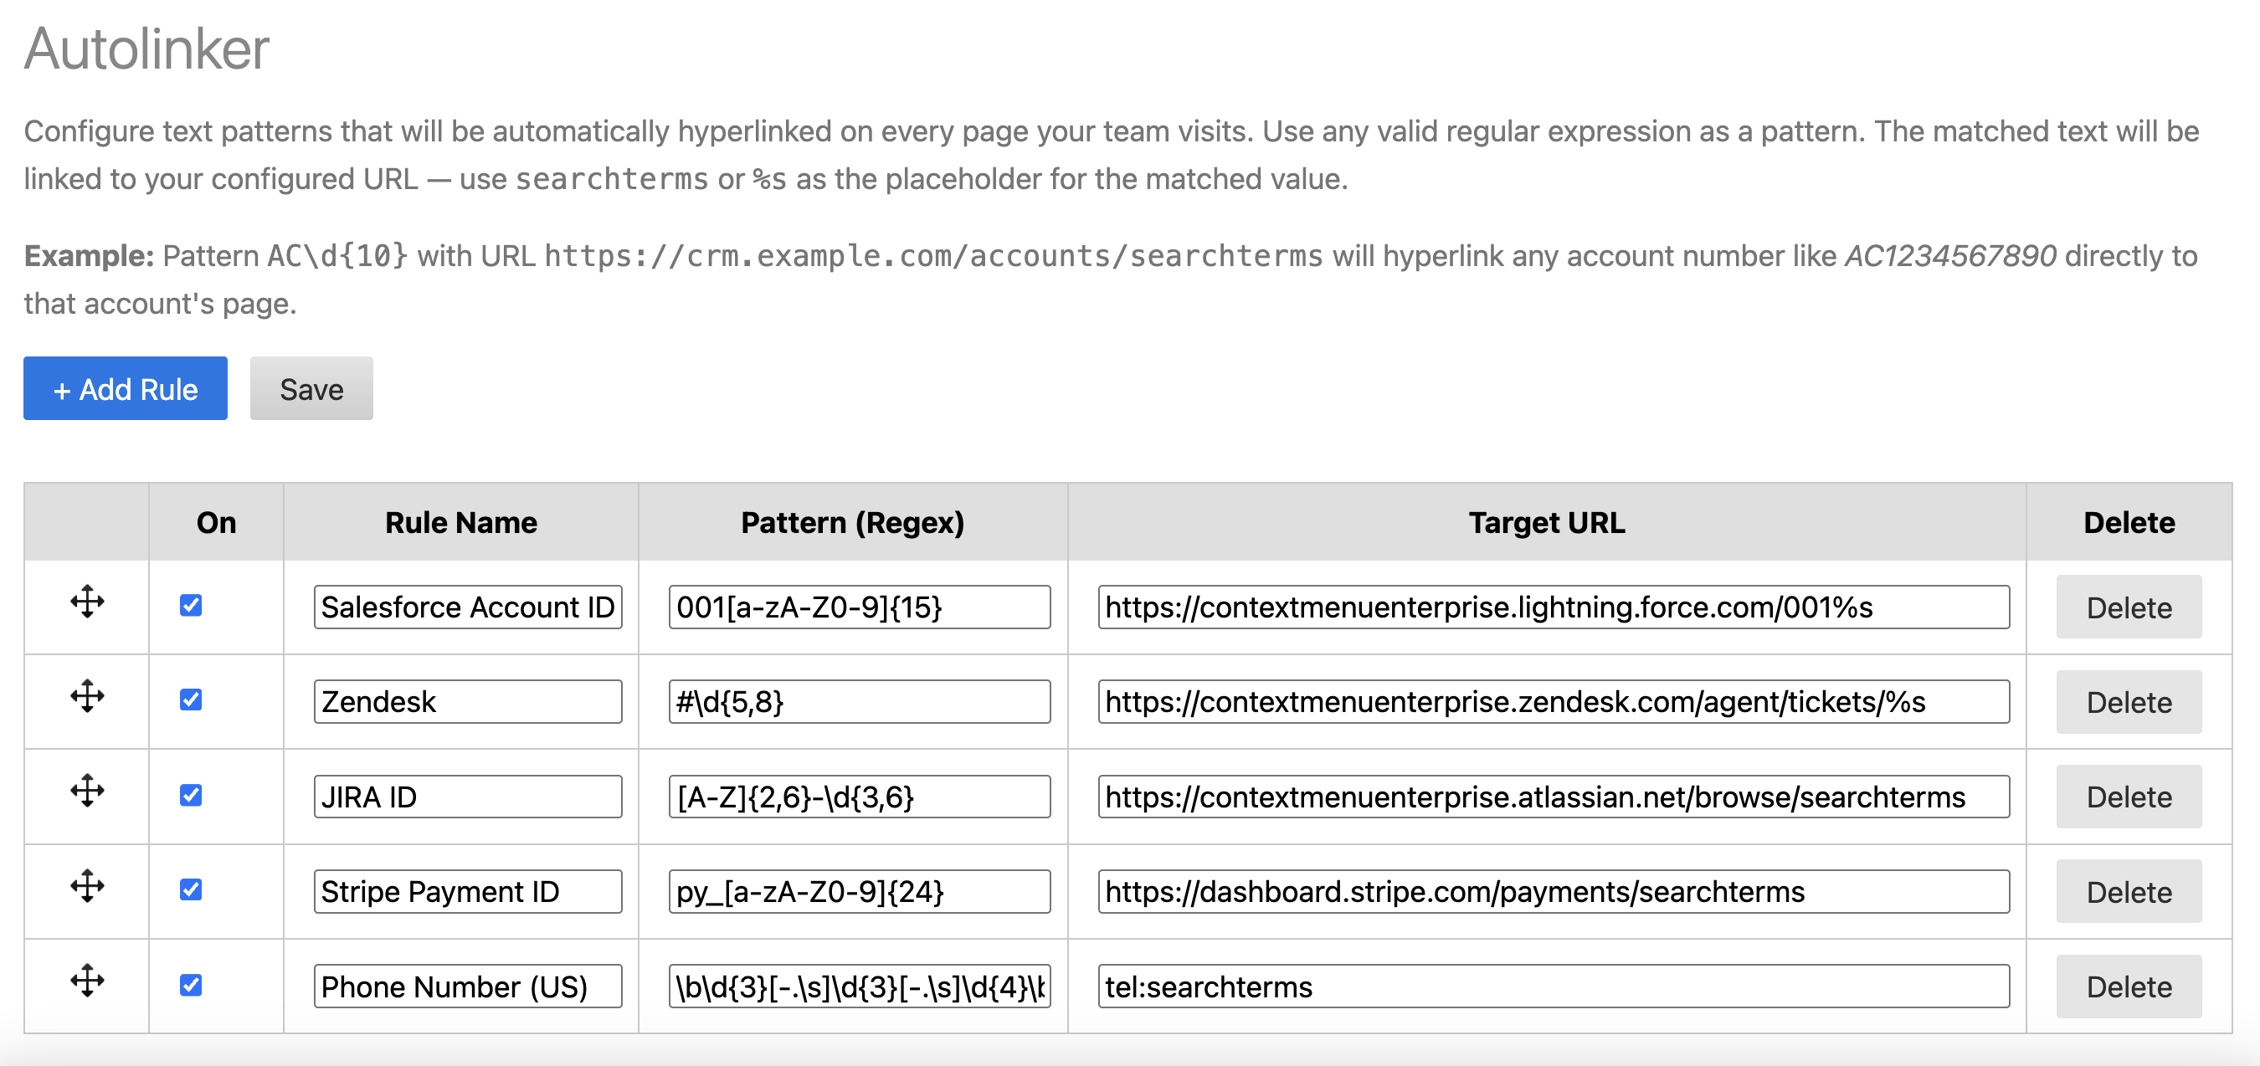
Task: Click the + Add Rule button
Action: [126, 389]
